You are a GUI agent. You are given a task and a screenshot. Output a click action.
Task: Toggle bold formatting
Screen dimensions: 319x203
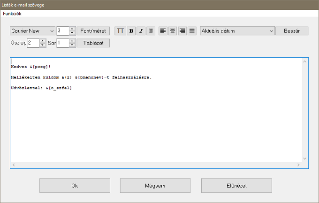131,31
